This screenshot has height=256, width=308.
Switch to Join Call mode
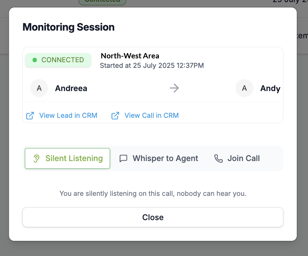click(x=237, y=159)
